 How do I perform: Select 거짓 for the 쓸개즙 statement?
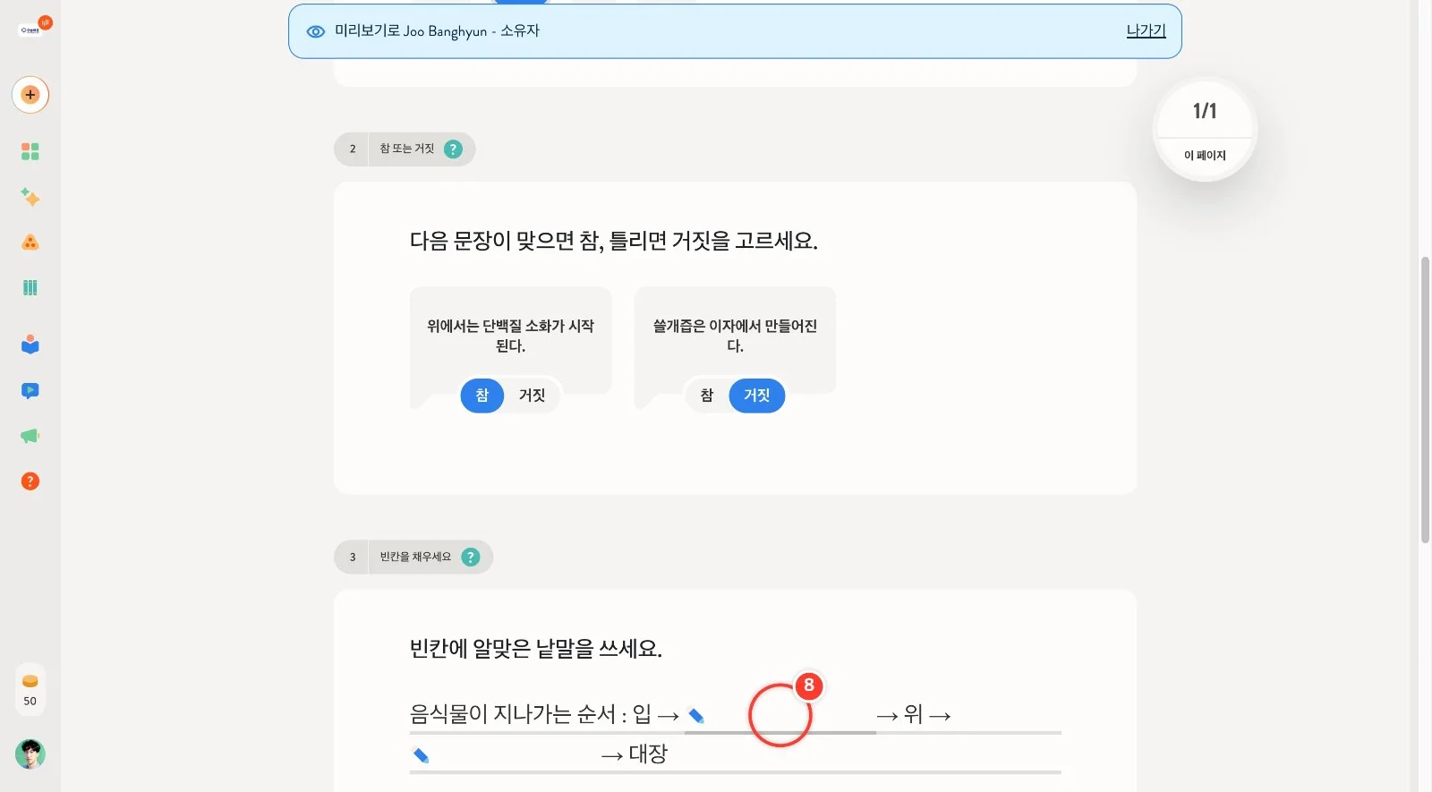(x=757, y=396)
